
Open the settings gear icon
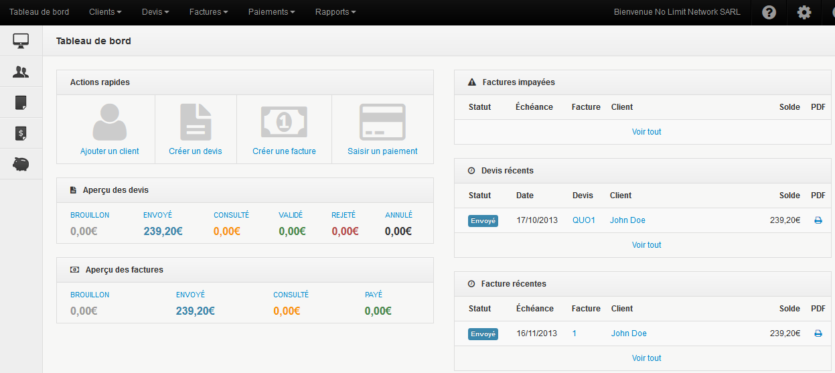(x=804, y=13)
